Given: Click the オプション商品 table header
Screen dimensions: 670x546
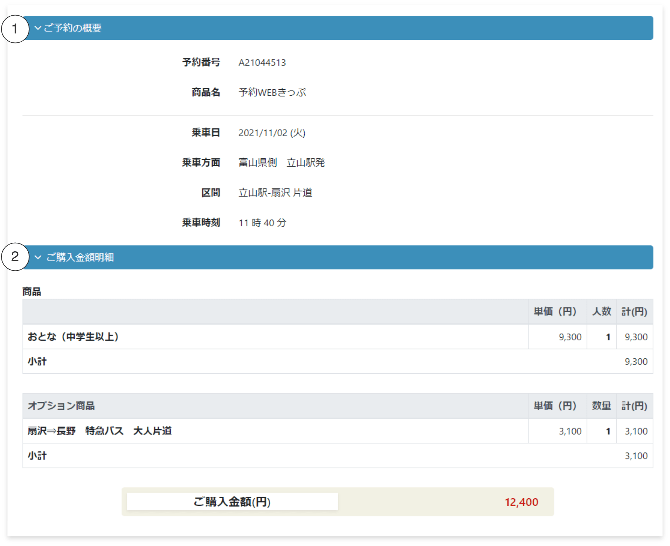Looking at the screenshot, I should (x=61, y=406).
